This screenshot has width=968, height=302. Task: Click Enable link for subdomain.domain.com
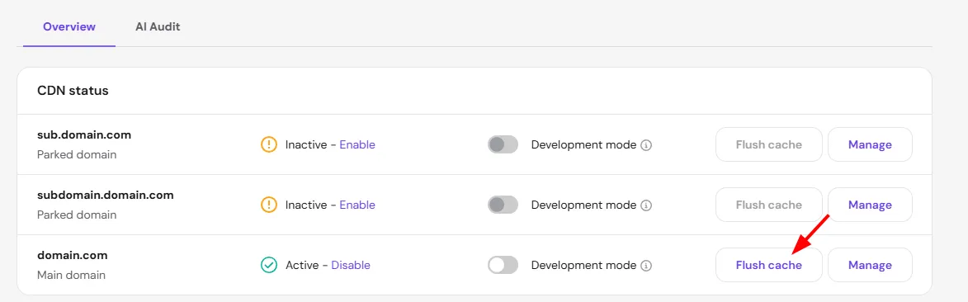click(357, 205)
